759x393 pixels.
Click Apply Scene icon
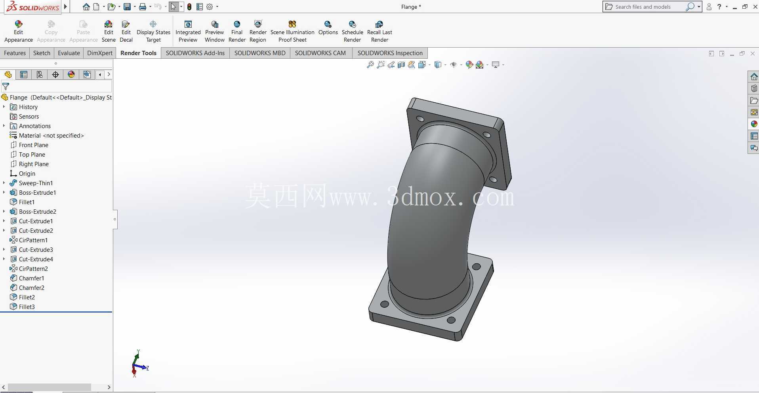point(480,65)
